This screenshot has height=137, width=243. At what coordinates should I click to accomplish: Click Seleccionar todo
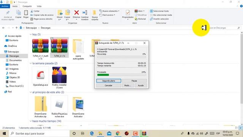[x=159, y=11]
